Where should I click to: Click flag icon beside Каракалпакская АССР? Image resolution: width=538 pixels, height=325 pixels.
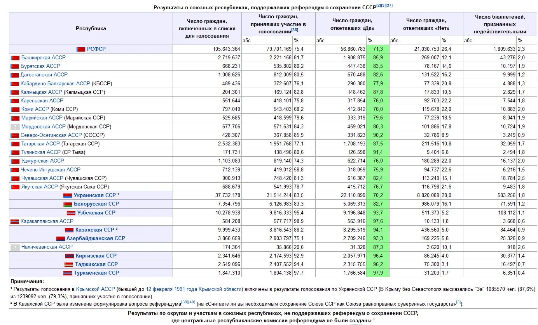tap(15, 221)
